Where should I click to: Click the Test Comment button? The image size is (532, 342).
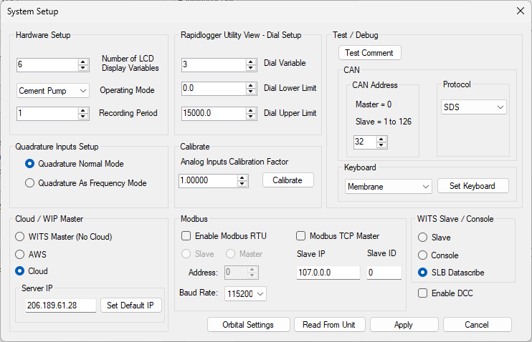tap(369, 53)
